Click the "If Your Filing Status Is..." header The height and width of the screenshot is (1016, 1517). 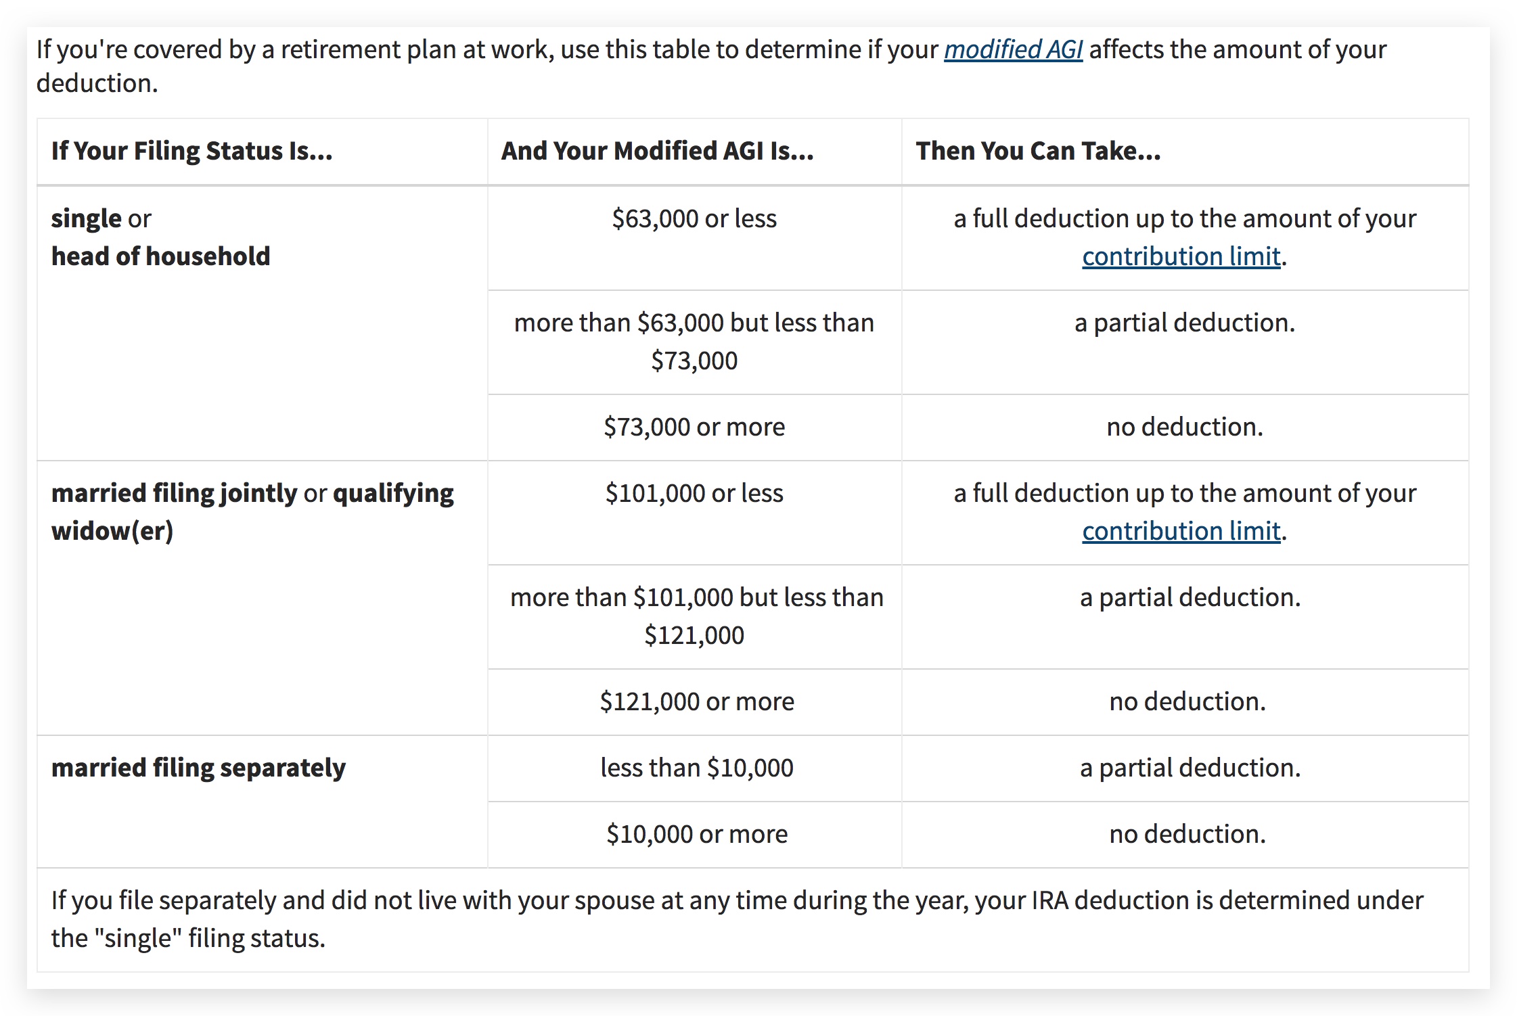192,151
